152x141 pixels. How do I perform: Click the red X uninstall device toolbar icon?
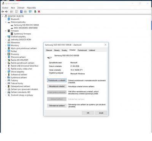39,12
